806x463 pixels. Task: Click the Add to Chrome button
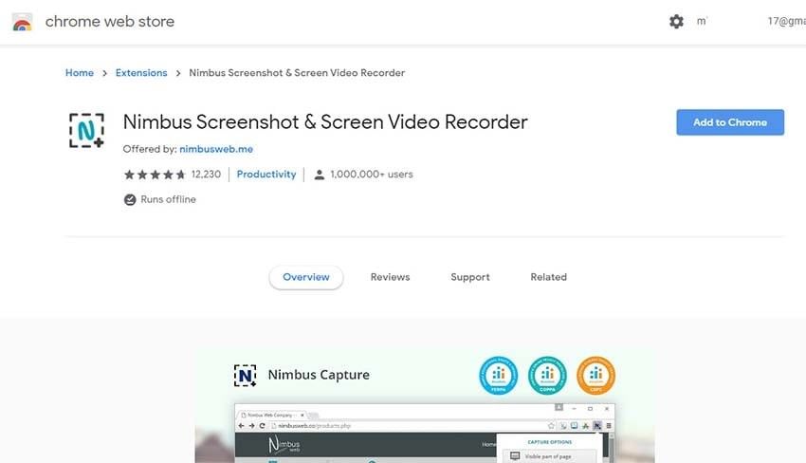730,122
